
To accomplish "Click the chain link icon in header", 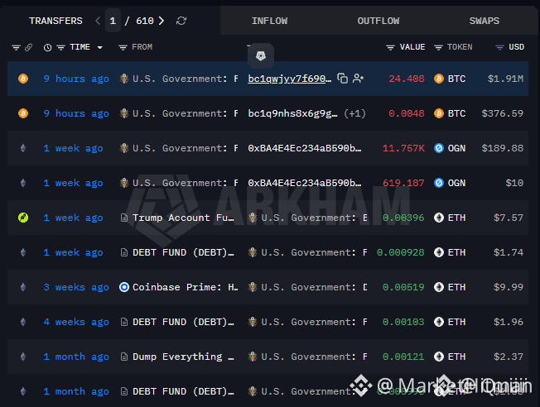I will pyautogui.click(x=29, y=47).
